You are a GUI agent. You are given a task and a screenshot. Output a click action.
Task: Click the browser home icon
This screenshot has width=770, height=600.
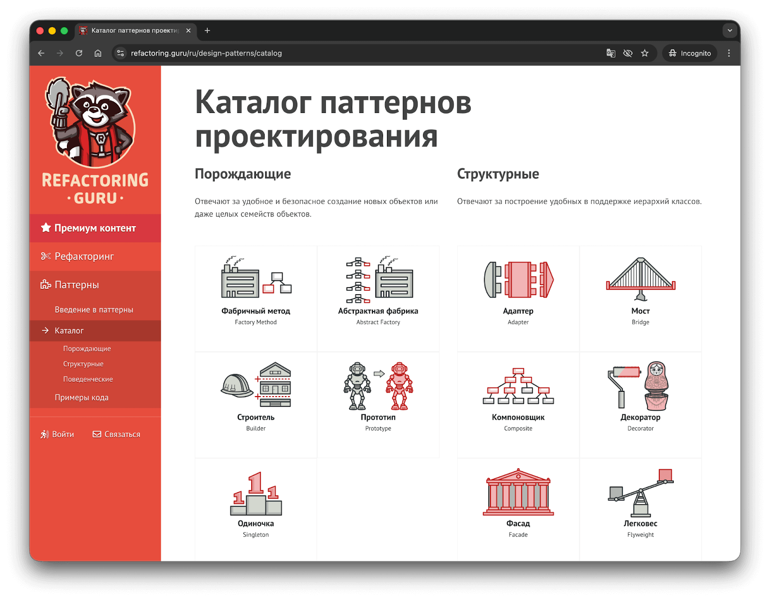pyautogui.click(x=98, y=53)
